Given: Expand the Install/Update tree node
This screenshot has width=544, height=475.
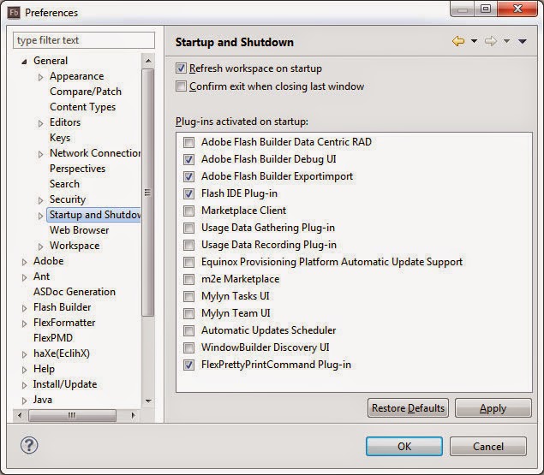Looking at the screenshot, I should 24,385.
